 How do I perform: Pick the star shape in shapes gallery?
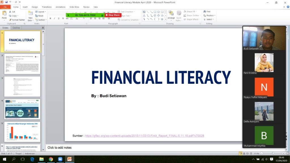[162, 19]
